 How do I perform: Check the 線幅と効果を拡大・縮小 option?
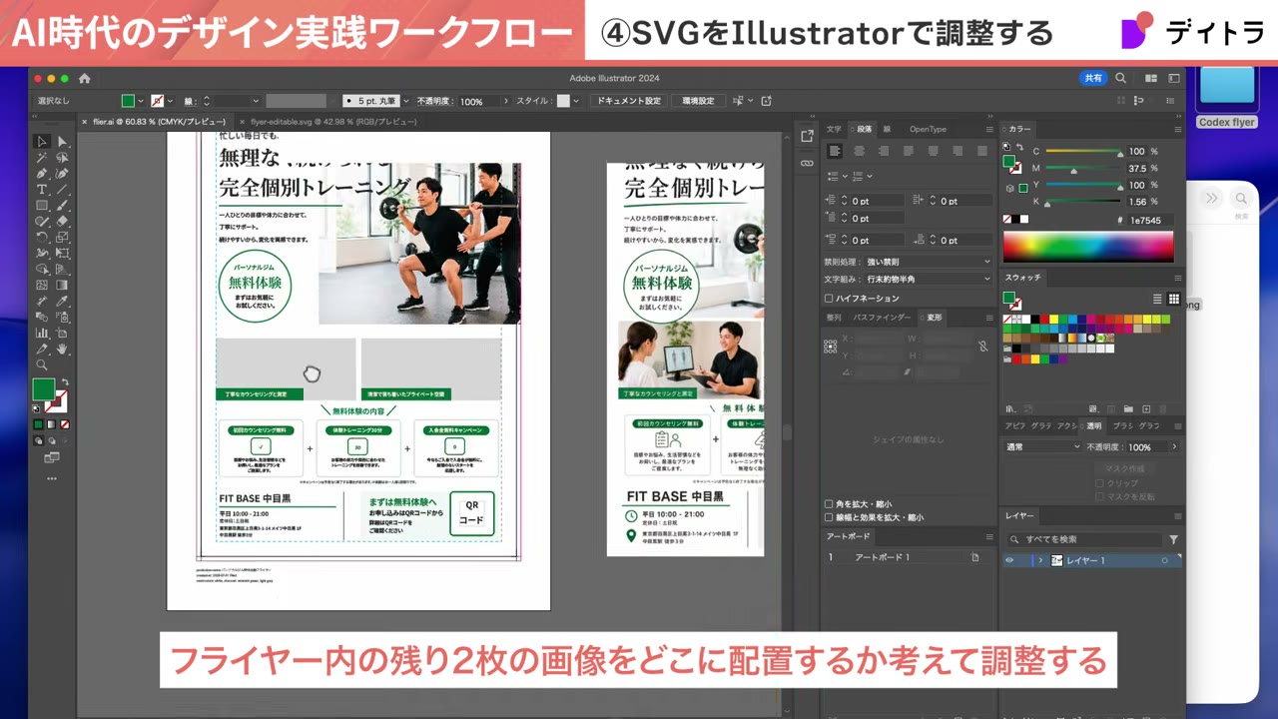pyautogui.click(x=829, y=517)
